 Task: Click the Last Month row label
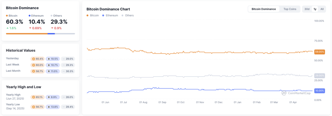[13, 71]
